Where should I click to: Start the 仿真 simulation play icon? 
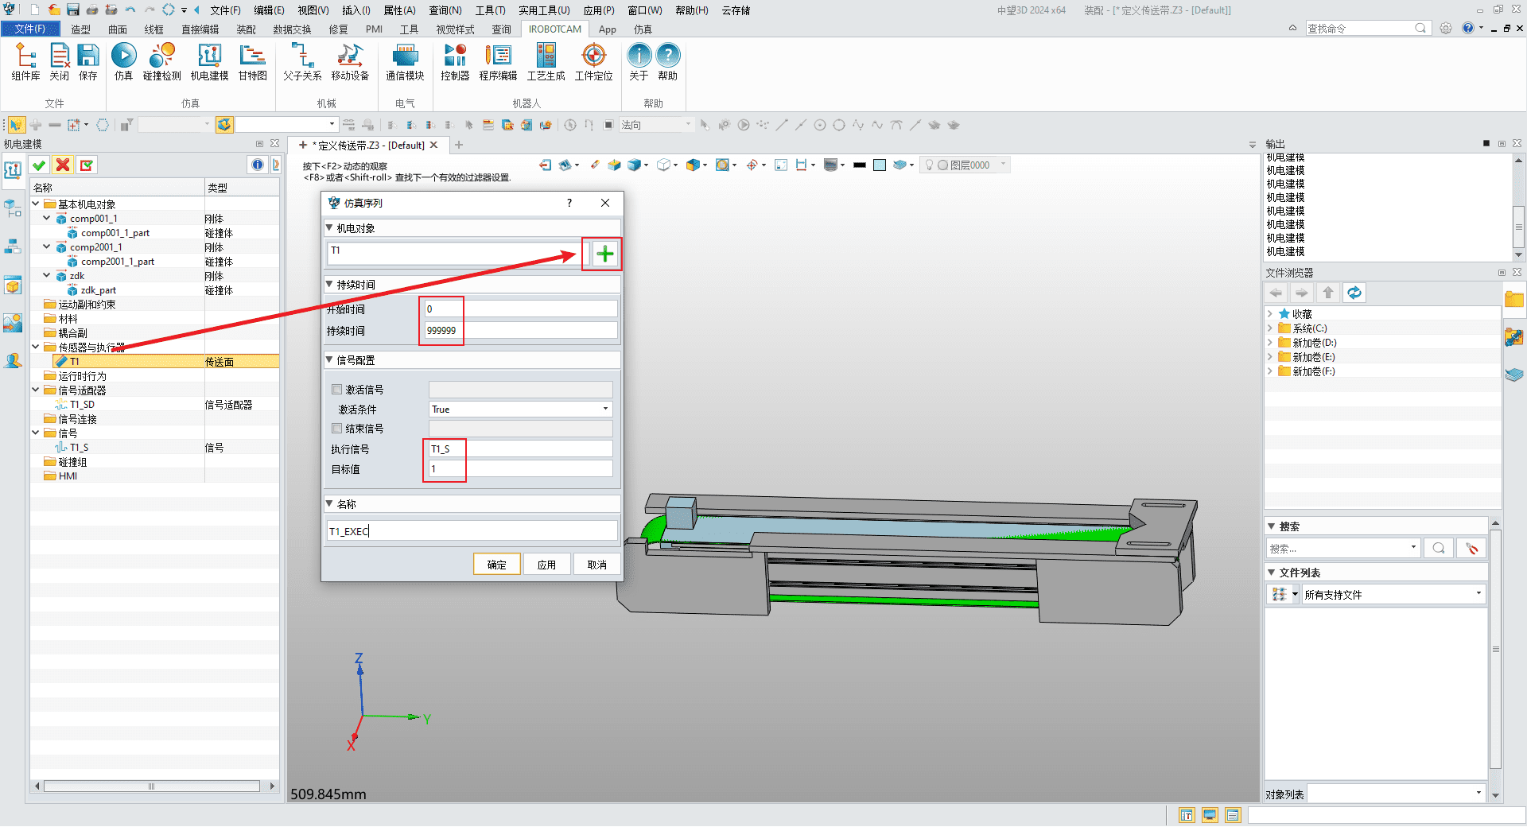pos(123,62)
